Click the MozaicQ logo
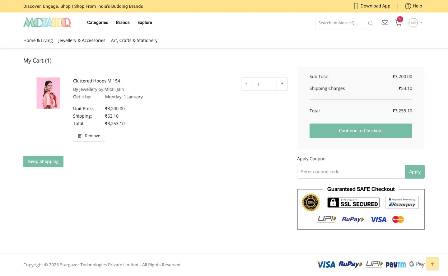448x276 pixels. [x=47, y=22]
